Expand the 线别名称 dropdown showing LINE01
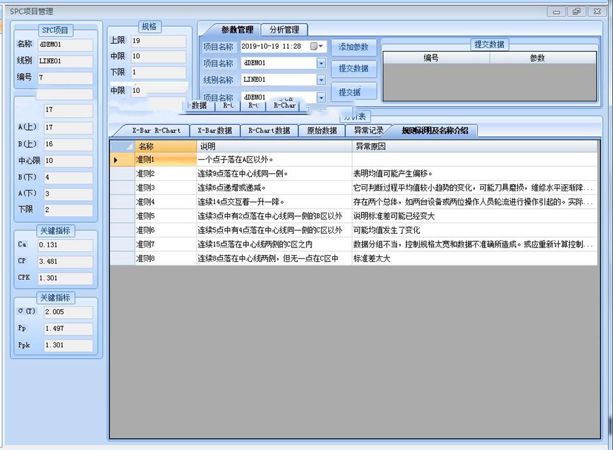 coord(321,80)
